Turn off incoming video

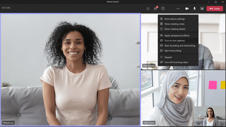click(x=176, y=62)
